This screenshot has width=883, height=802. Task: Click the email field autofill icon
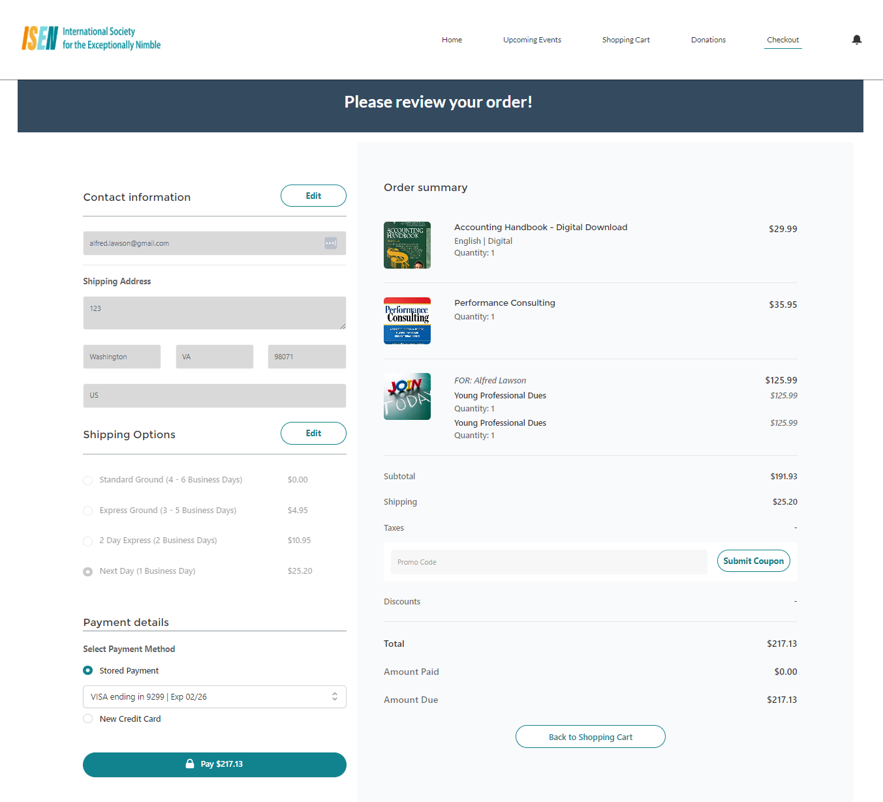point(331,243)
